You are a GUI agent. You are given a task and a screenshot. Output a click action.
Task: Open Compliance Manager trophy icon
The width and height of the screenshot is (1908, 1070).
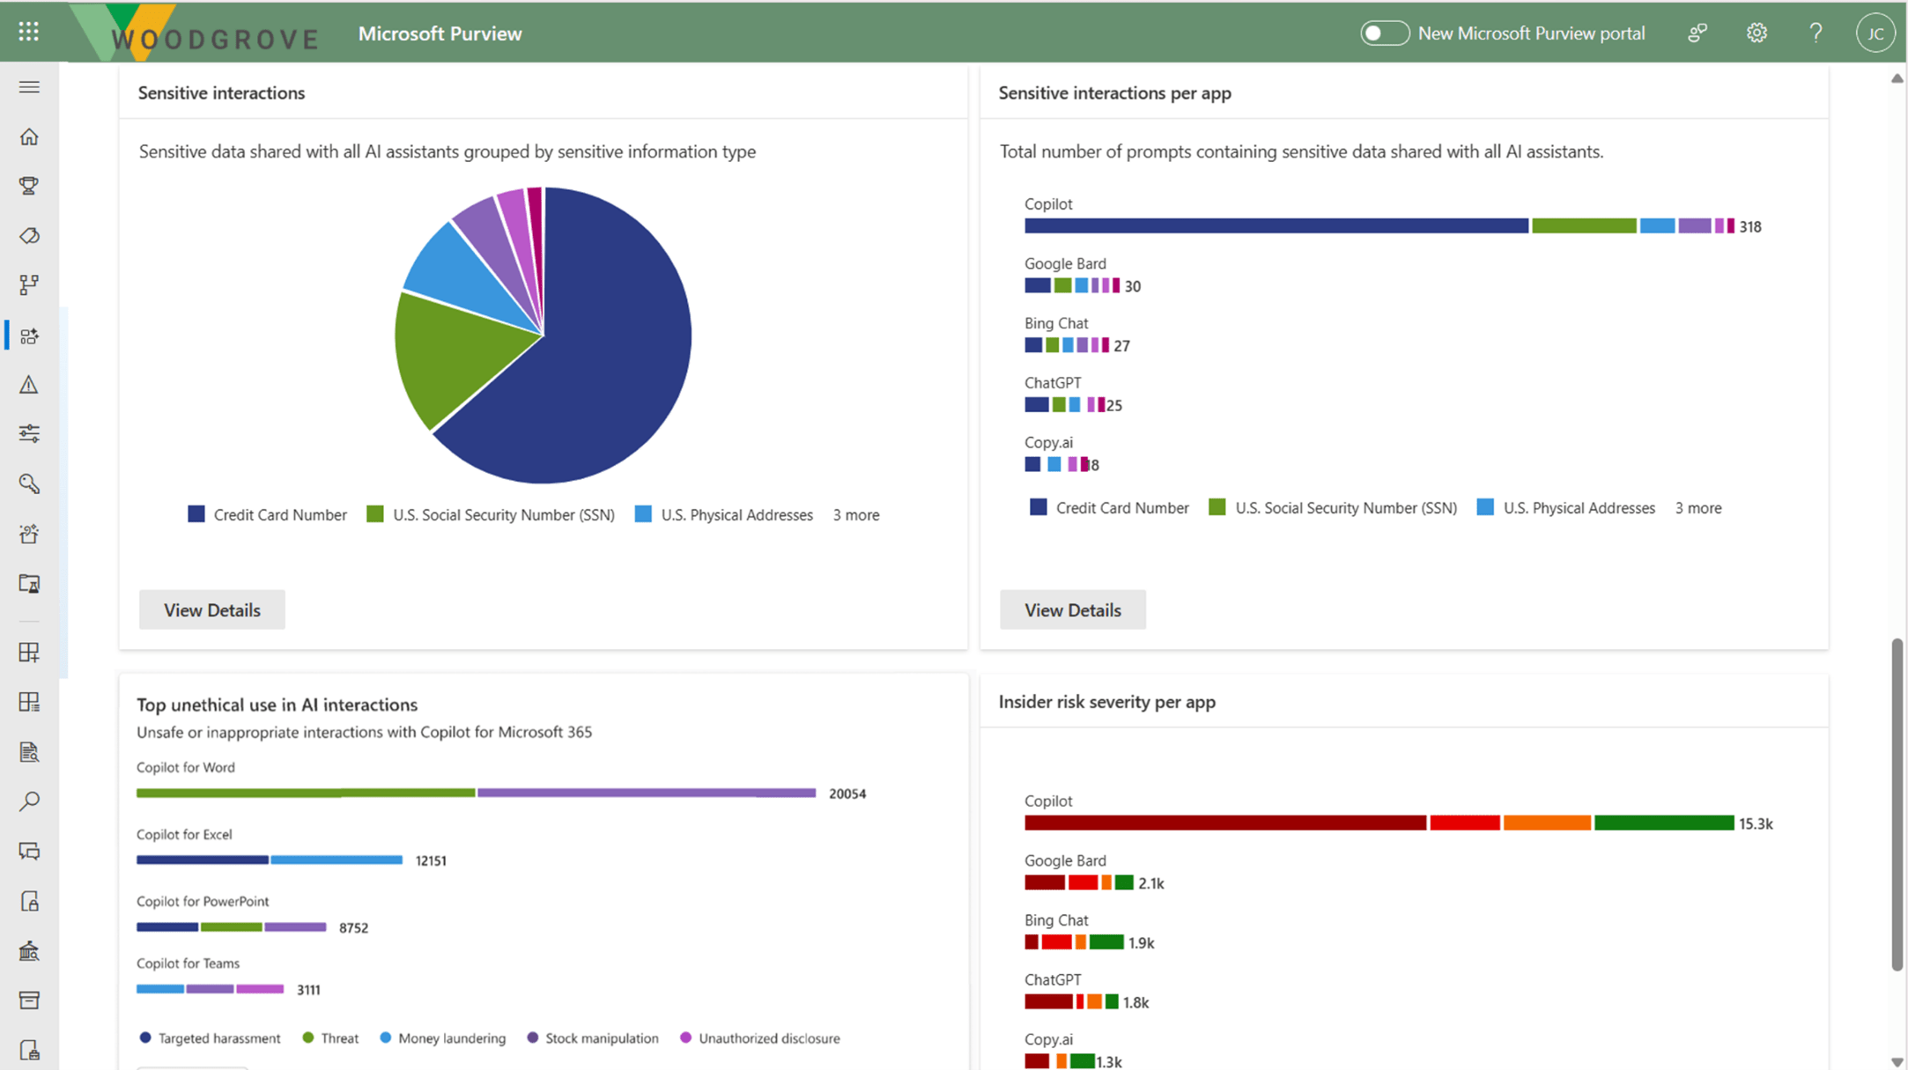(29, 186)
